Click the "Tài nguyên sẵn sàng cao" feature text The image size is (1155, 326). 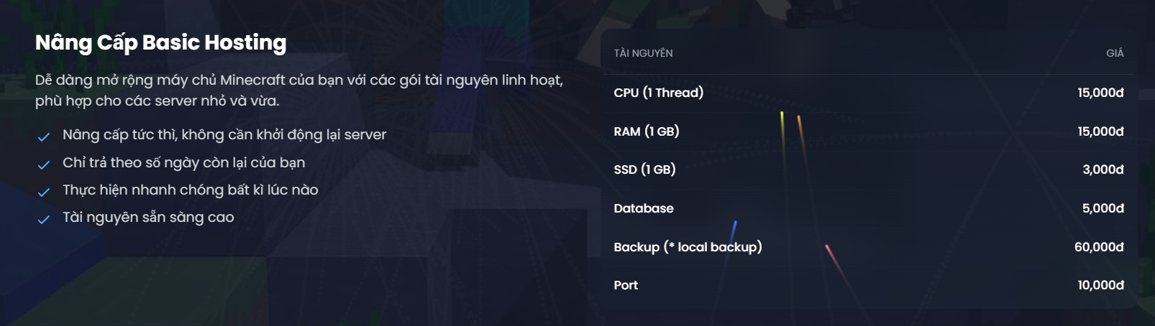point(148,217)
